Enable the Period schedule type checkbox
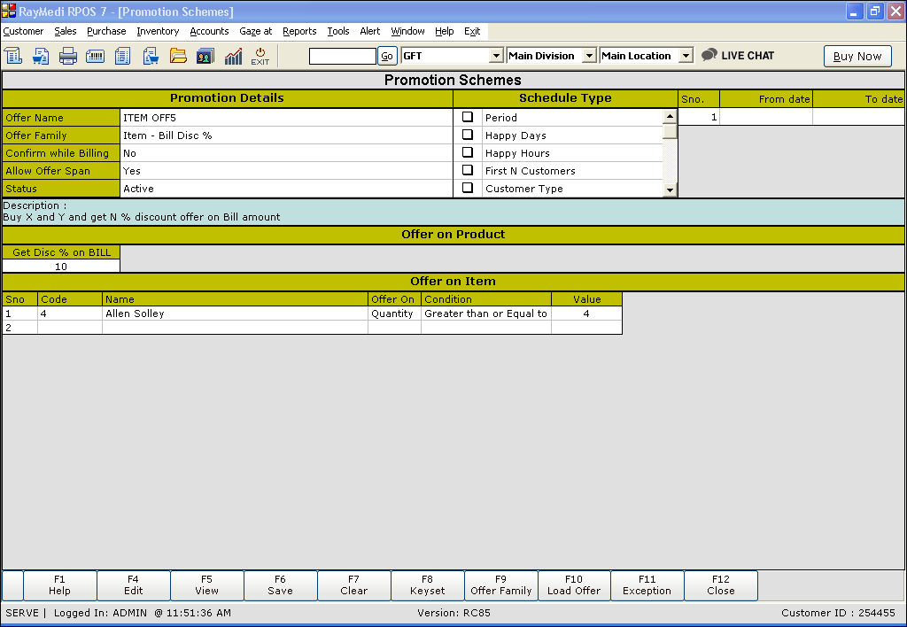The height and width of the screenshot is (627, 907). 468,117
